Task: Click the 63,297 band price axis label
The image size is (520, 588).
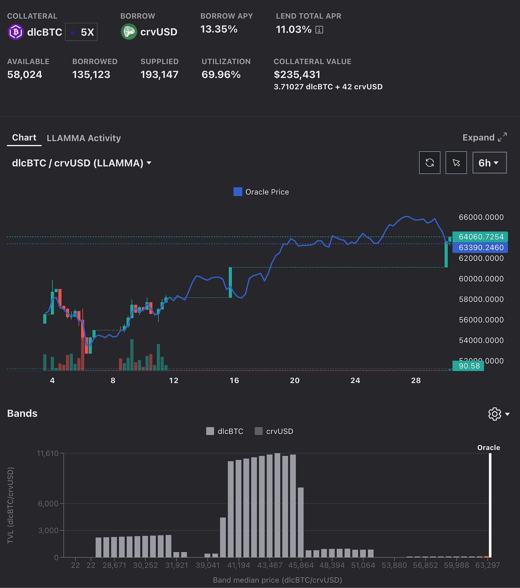Action: point(487,565)
